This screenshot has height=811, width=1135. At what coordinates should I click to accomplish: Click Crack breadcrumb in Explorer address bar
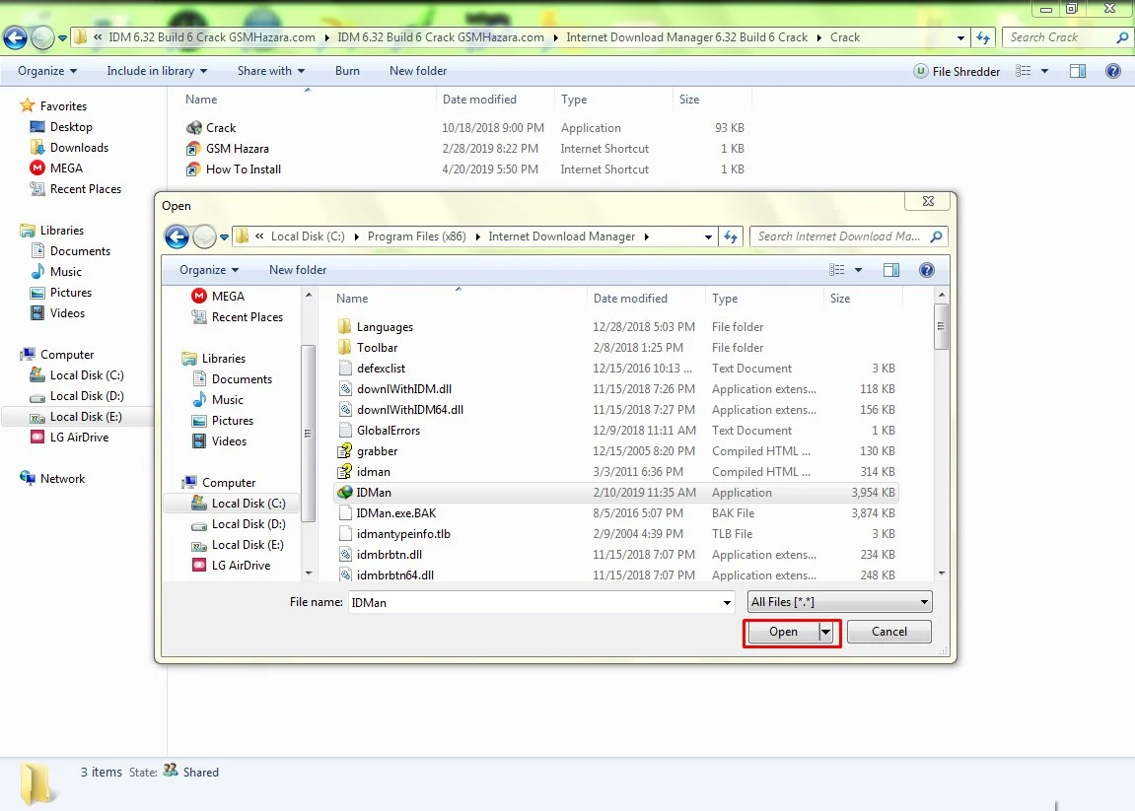[x=845, y=37]
